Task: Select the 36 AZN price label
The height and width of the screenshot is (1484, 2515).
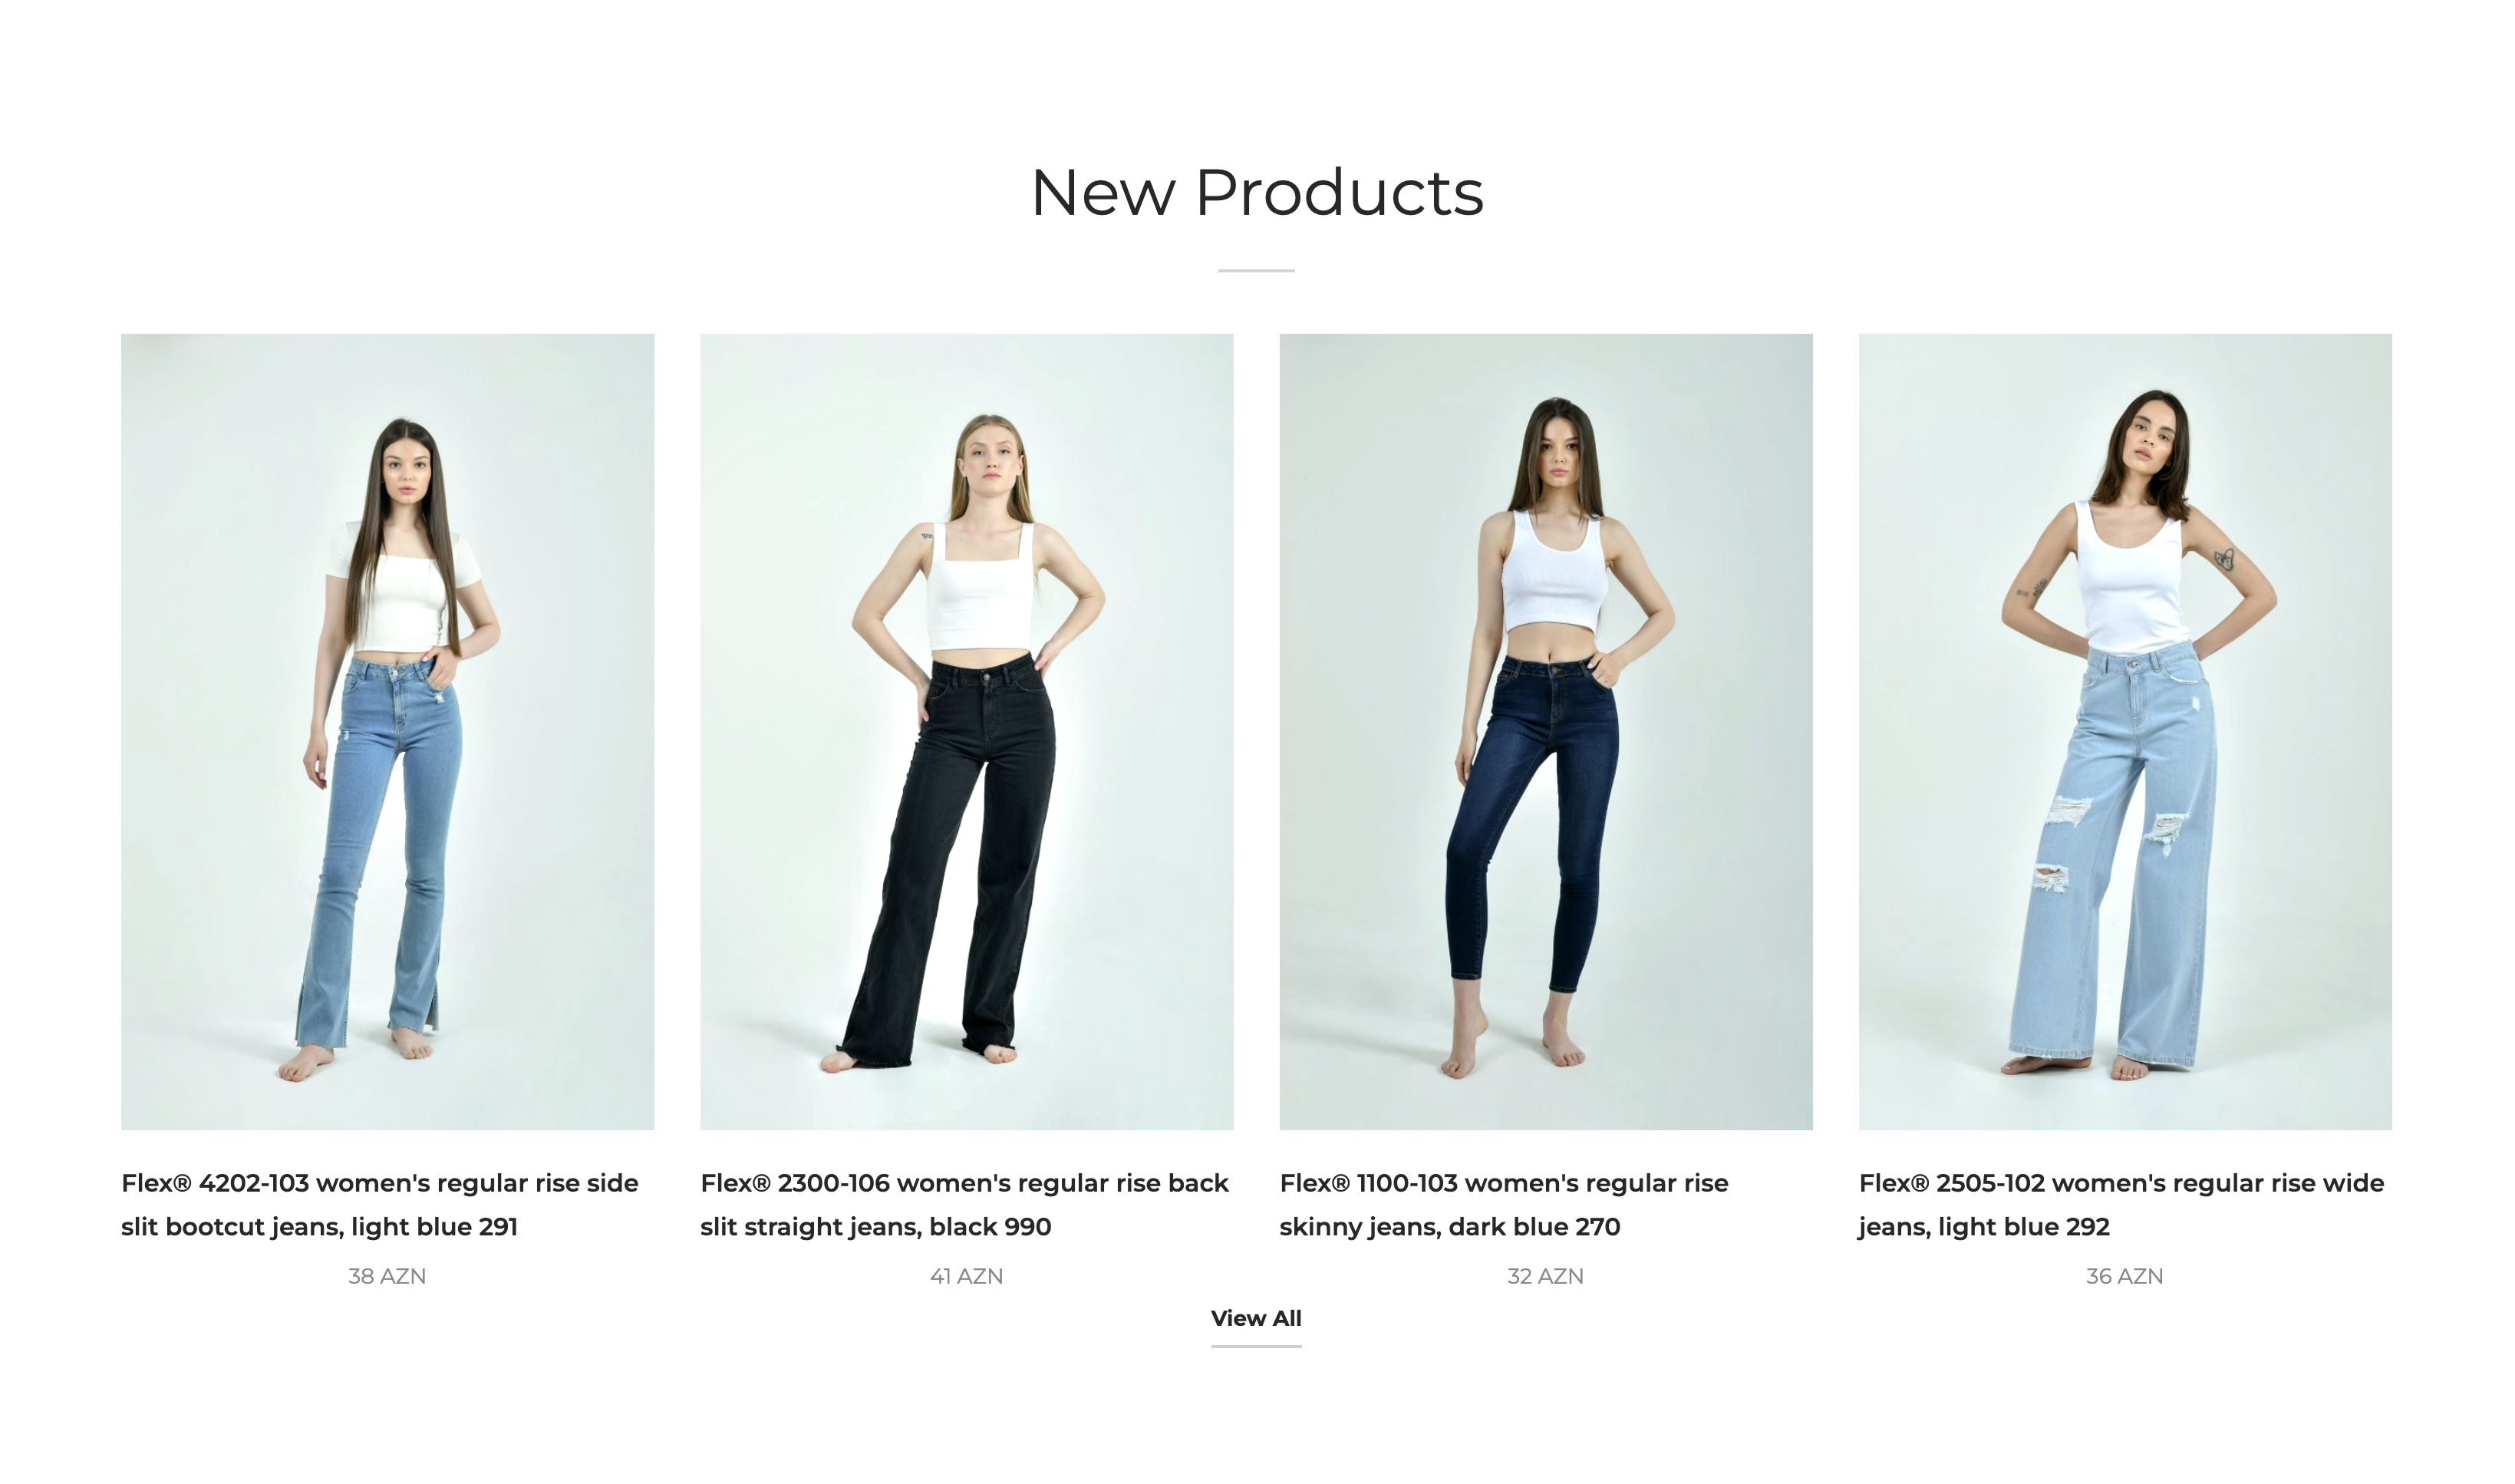Action: (x=2124, y=1276)
